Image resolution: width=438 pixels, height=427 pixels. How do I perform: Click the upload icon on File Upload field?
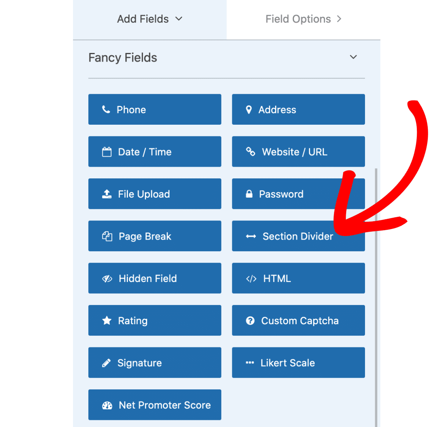coord(106,194)
